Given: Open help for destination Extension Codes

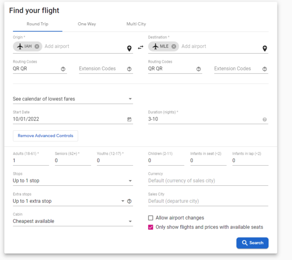Looking at the screenshot, I should click(265, 69).
